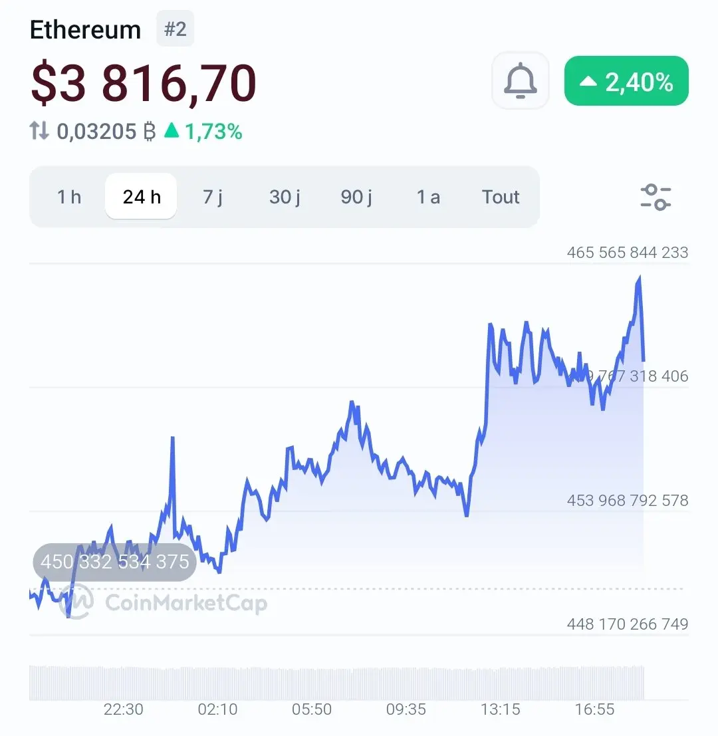
Task: Tap the chart spike near 02:10
Action: (x=172, y=439)
